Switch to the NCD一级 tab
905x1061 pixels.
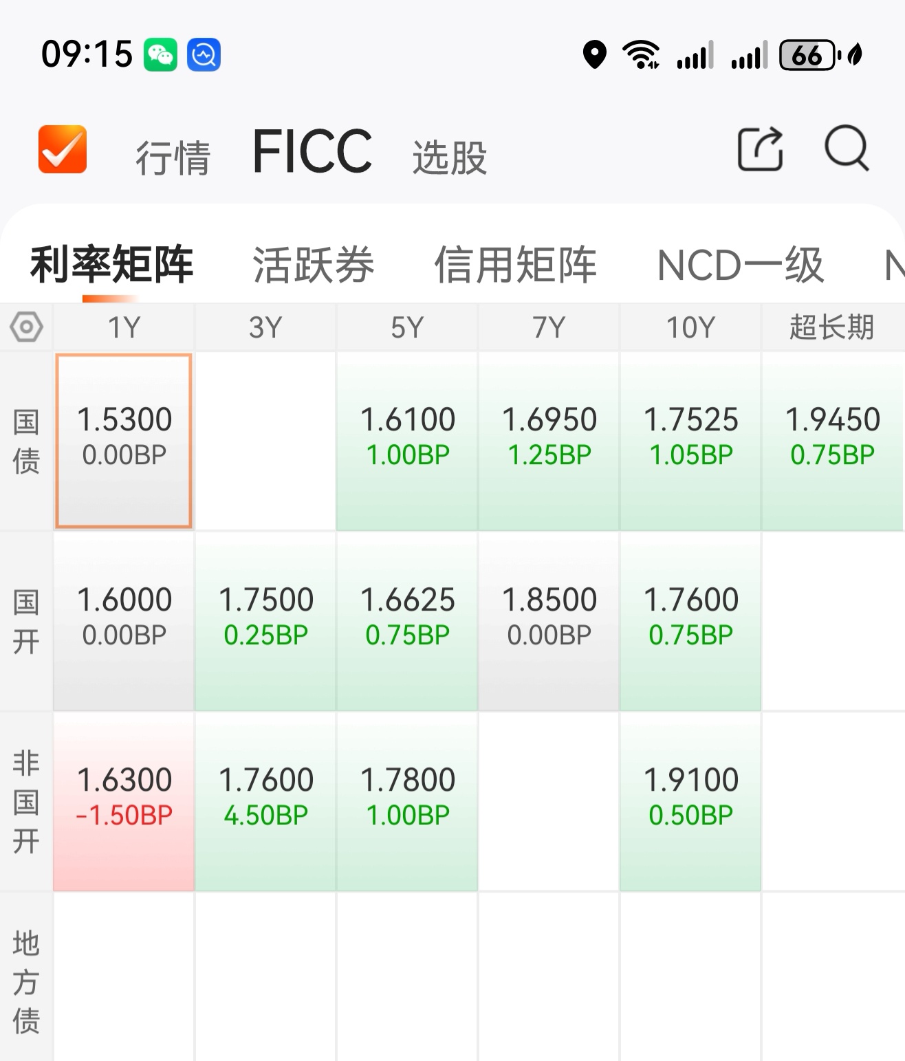pos(740,265)
